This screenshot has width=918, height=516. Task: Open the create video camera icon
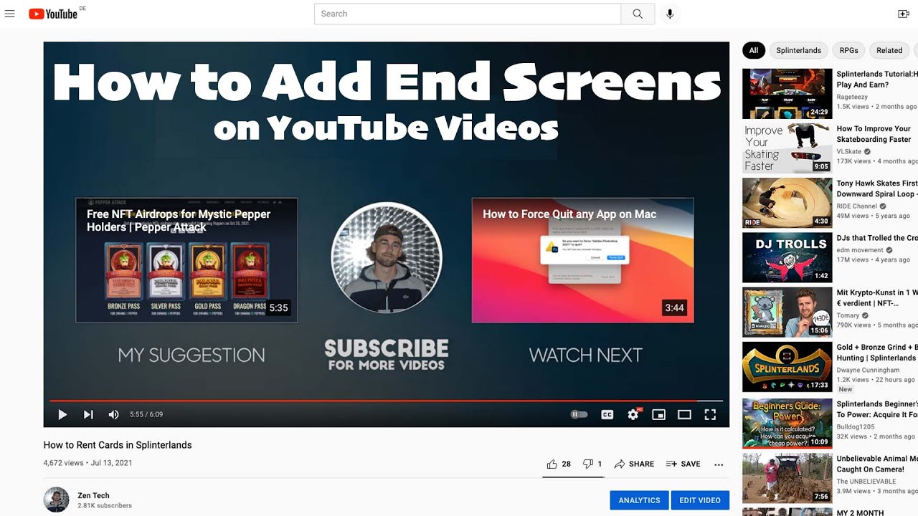903,14
